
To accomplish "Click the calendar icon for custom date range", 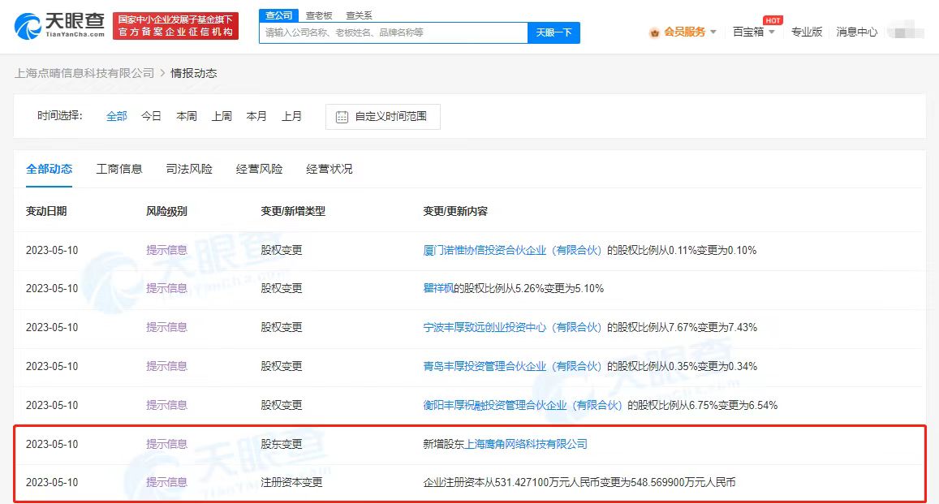I will [342, 117].
